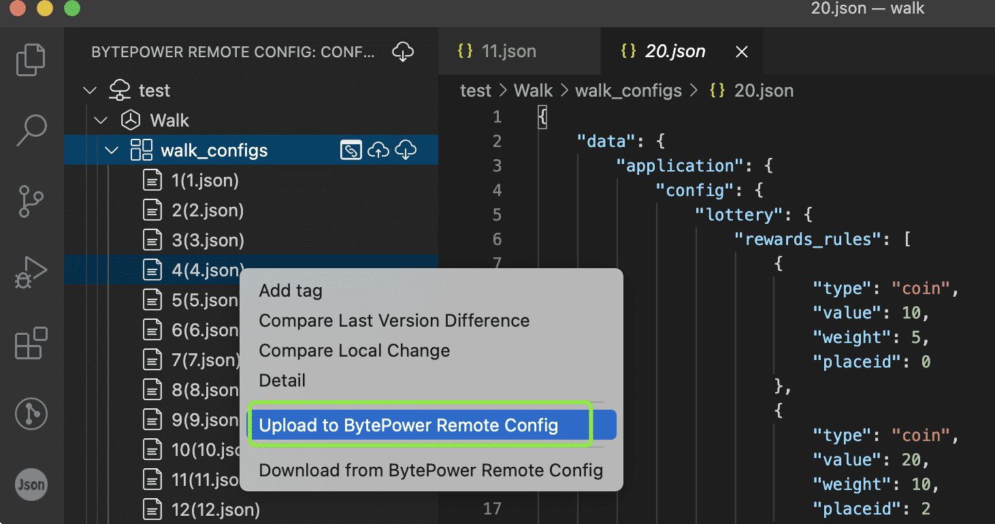Click the test environment network icon

coord(120,90)
